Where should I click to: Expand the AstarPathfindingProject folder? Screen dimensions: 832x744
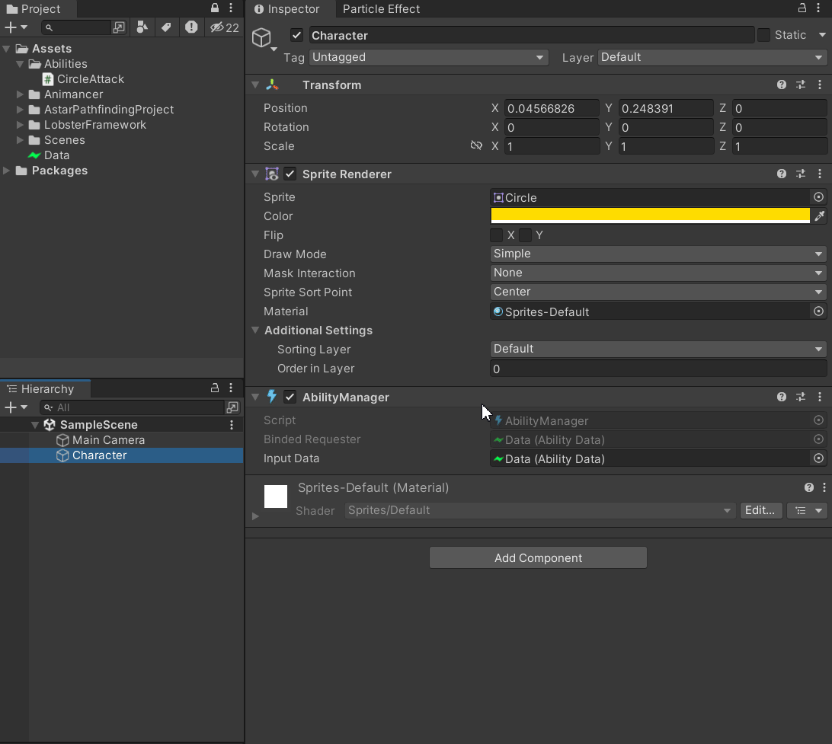point(20,110)
